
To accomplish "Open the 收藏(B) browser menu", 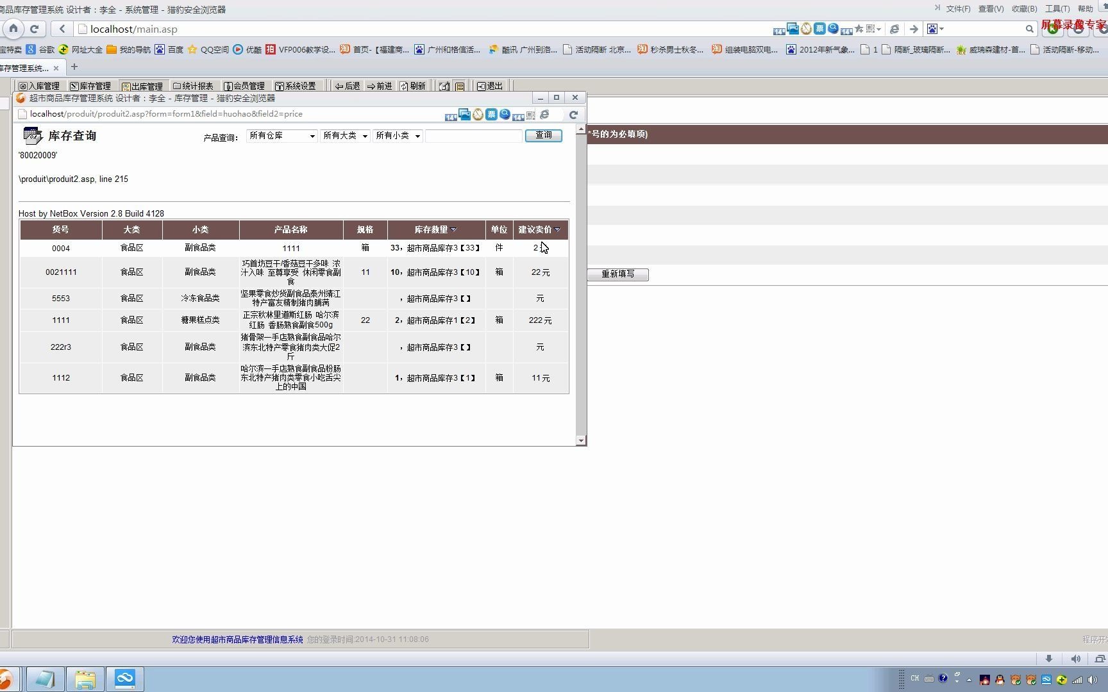I will [1024, 9].
